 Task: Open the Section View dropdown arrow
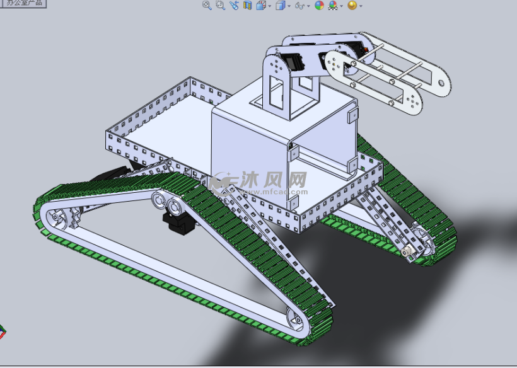tap(269, 6)
